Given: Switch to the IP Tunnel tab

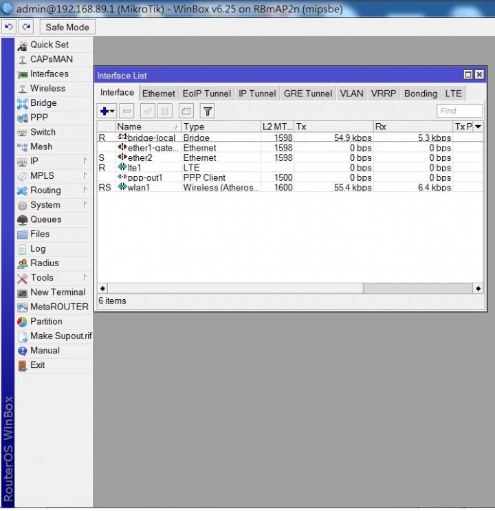Looking at the screenshot, I should [257, 94].
